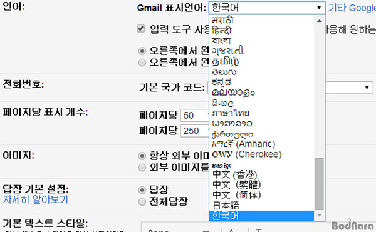Click the language list scrollbar thumb
The height and width of the screenshot is (232, 376).
pos(320,184)
